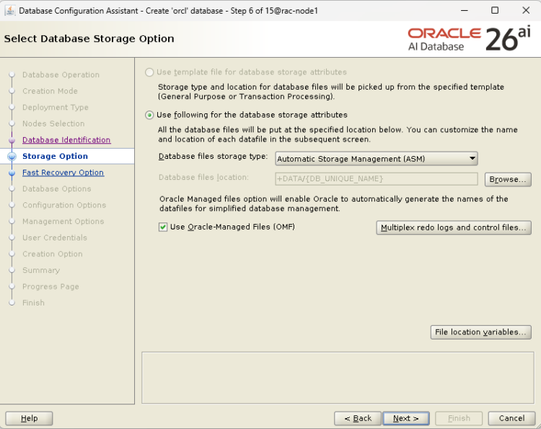Viewport: 541px width, 429px height.
Task: Click 'Database files storage type:' label
Action: click(213, 157)
